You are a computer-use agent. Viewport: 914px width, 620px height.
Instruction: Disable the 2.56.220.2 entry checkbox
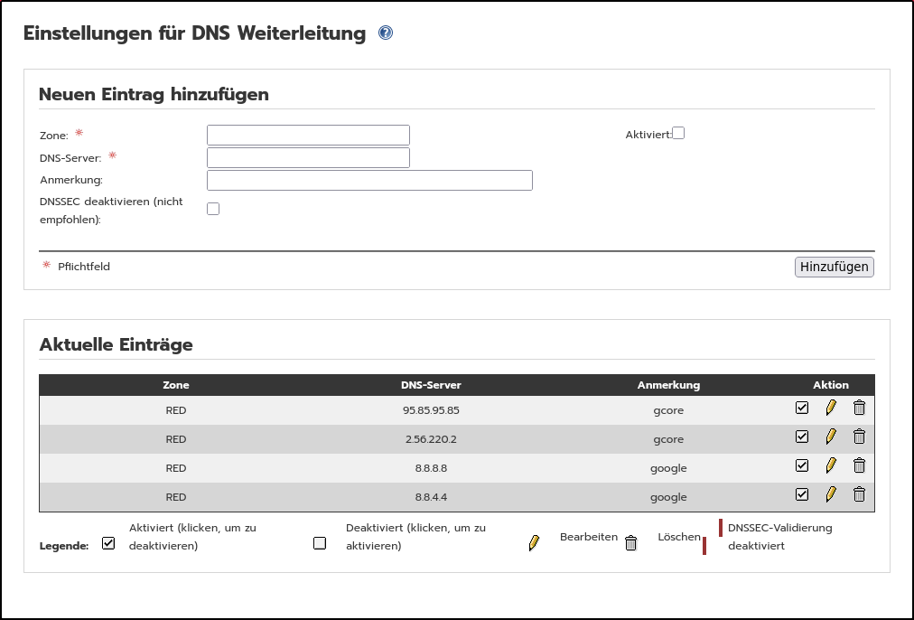(x=802, y=437)
